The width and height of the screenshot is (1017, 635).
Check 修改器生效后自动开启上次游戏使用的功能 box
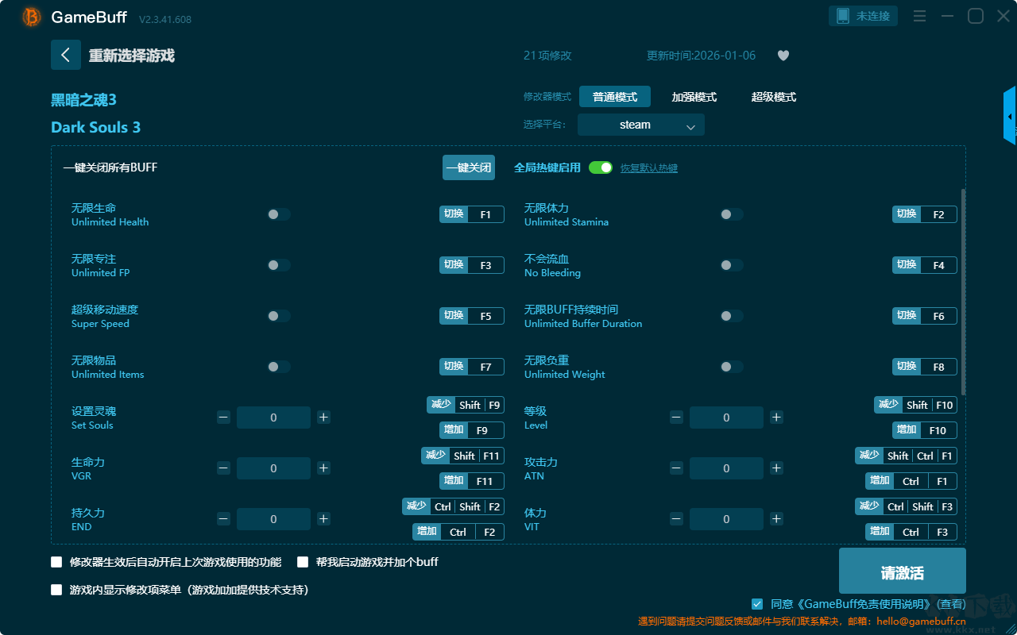(x=56, y=562)
